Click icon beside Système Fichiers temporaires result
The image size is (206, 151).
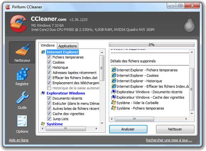click(x=114, y=108)
